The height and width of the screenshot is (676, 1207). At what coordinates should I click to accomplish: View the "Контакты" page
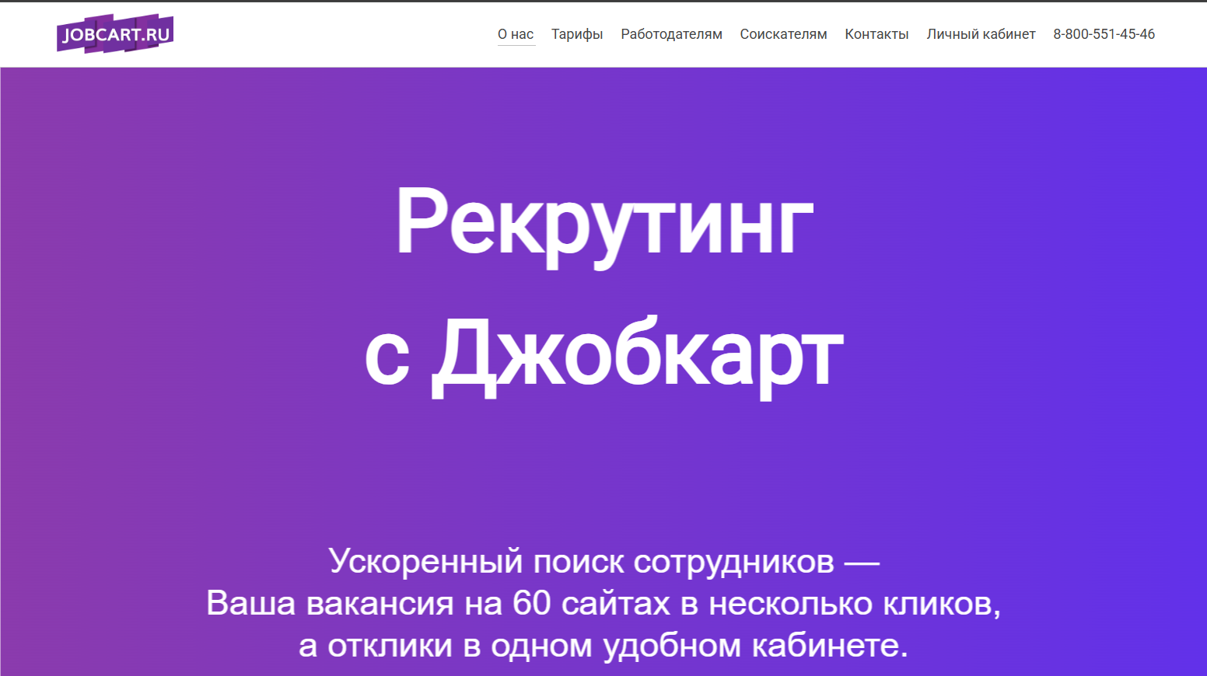pyautogui.click(x=876, y=33)
